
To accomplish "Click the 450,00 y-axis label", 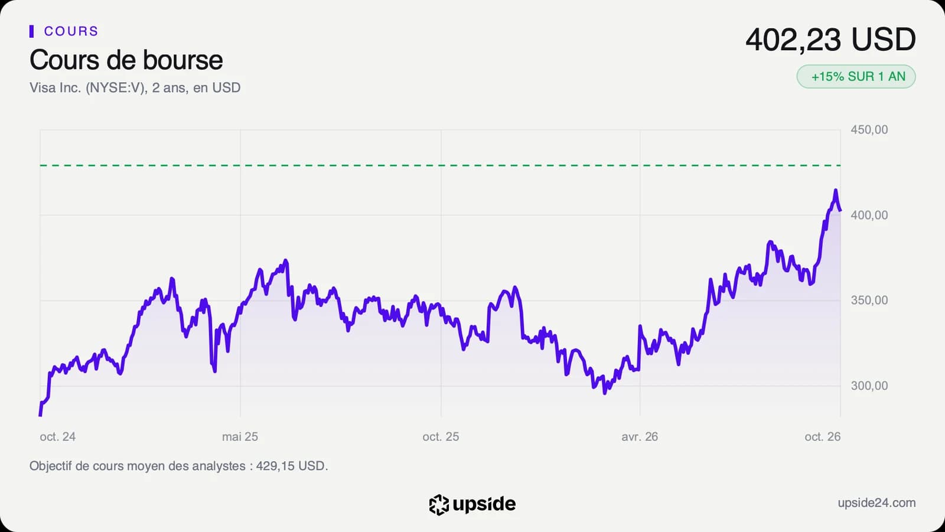I will 869,130.
